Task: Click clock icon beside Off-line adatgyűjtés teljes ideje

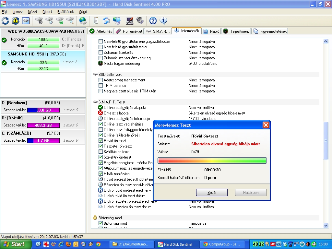Action: pos(101,119)
